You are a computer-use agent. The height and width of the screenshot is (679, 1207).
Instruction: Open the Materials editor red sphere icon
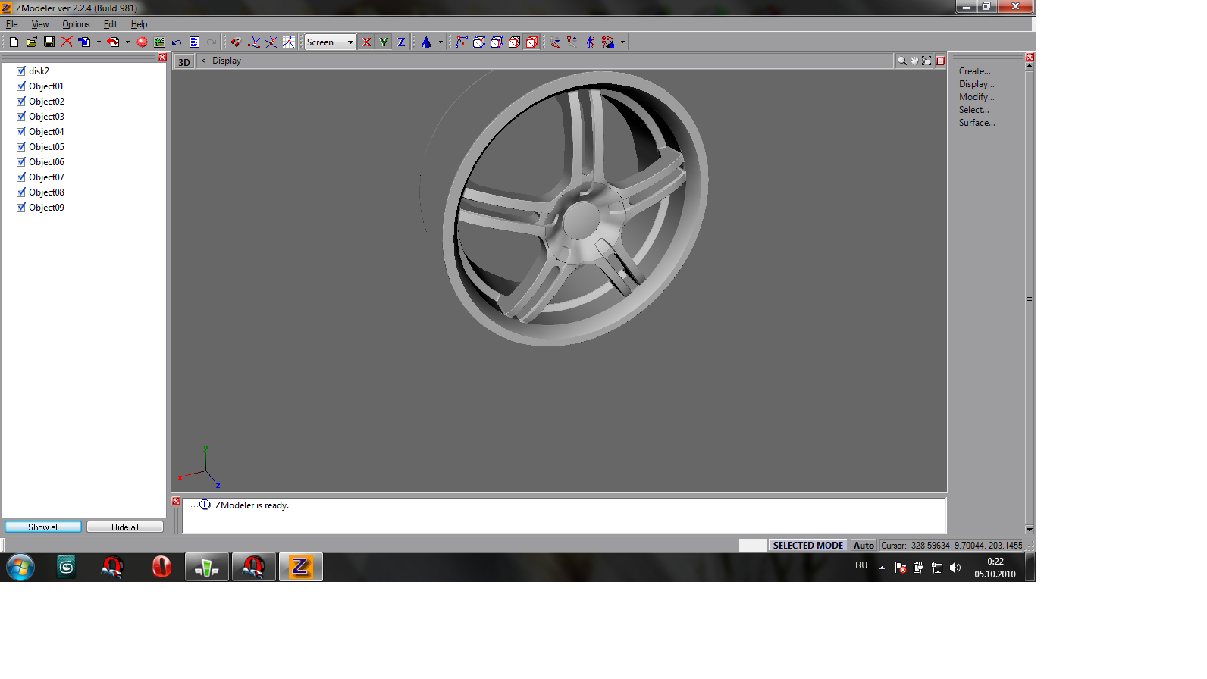pos(142,42)
